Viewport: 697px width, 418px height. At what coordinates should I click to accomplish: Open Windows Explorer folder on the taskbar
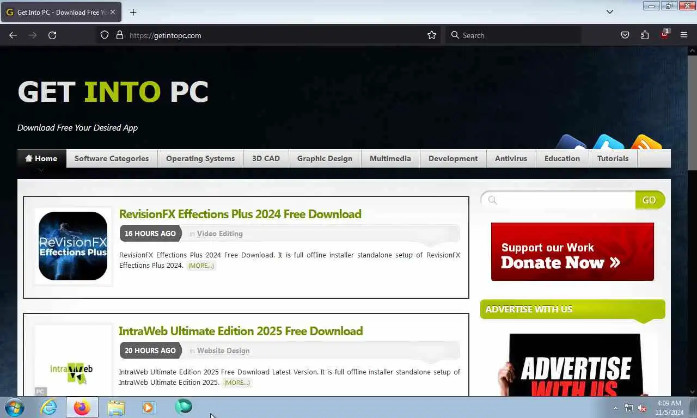point(116,407)
